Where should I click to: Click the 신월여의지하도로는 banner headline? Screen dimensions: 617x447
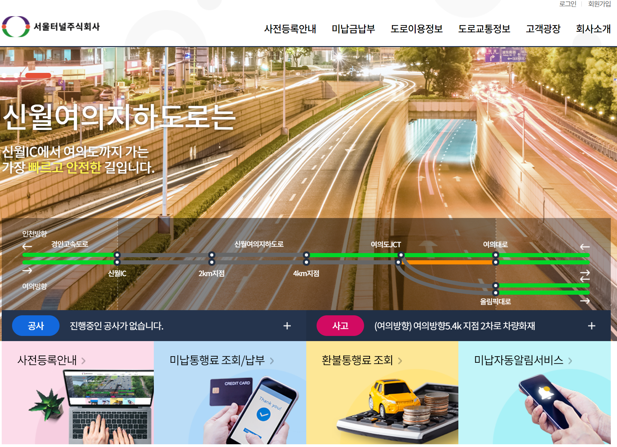tap(119, 117)
